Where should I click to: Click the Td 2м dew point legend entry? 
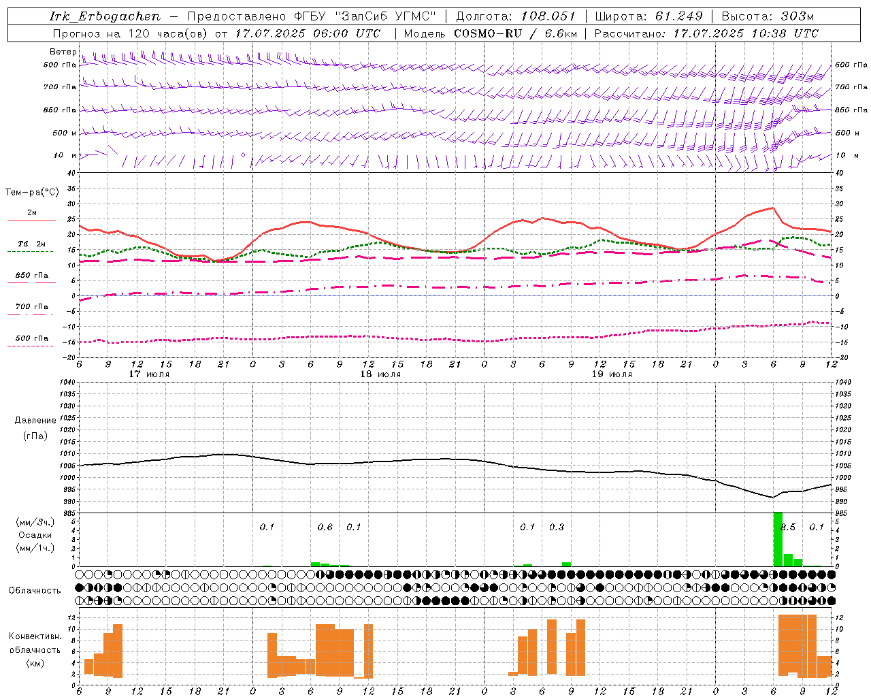click(x=31, y=244)
